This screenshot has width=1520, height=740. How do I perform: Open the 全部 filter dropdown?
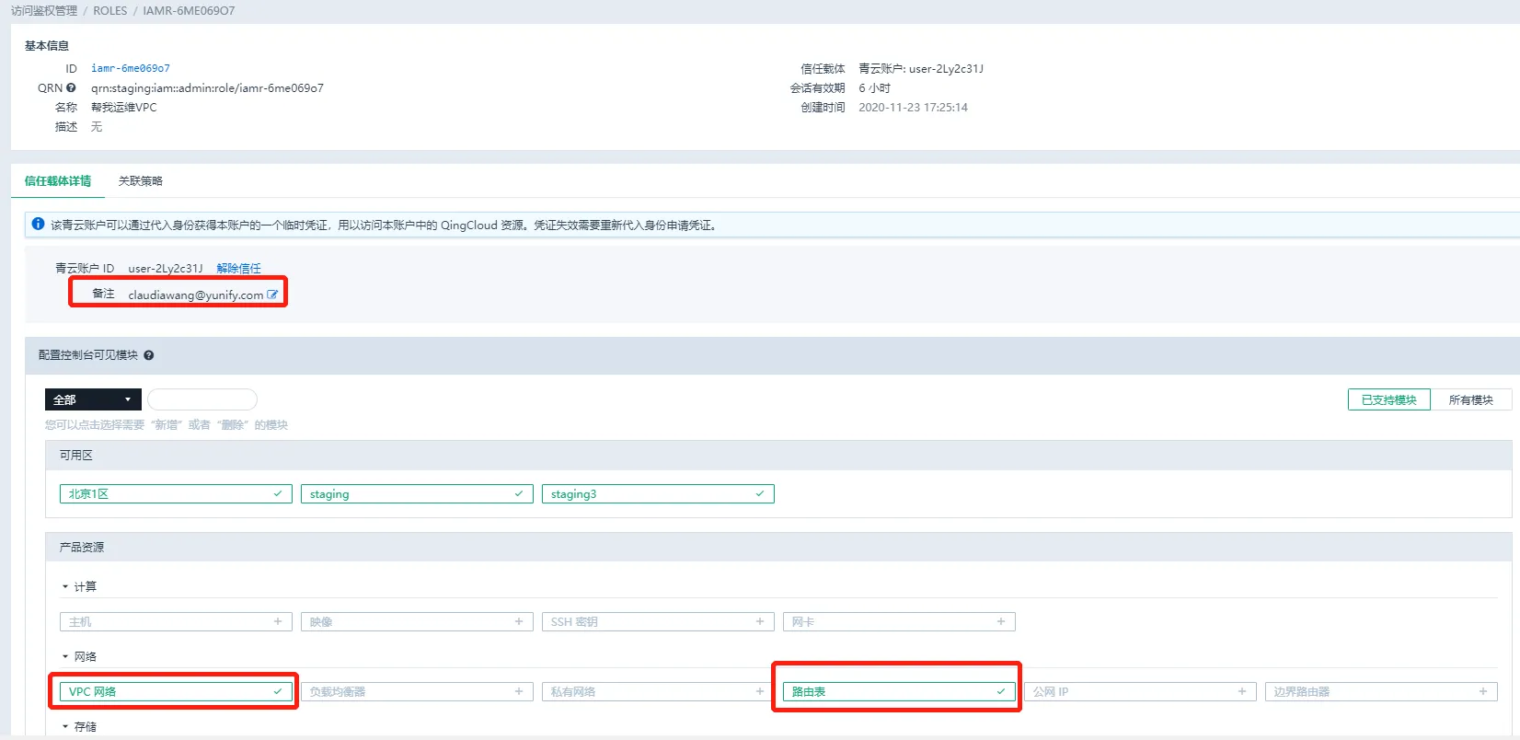93,399
